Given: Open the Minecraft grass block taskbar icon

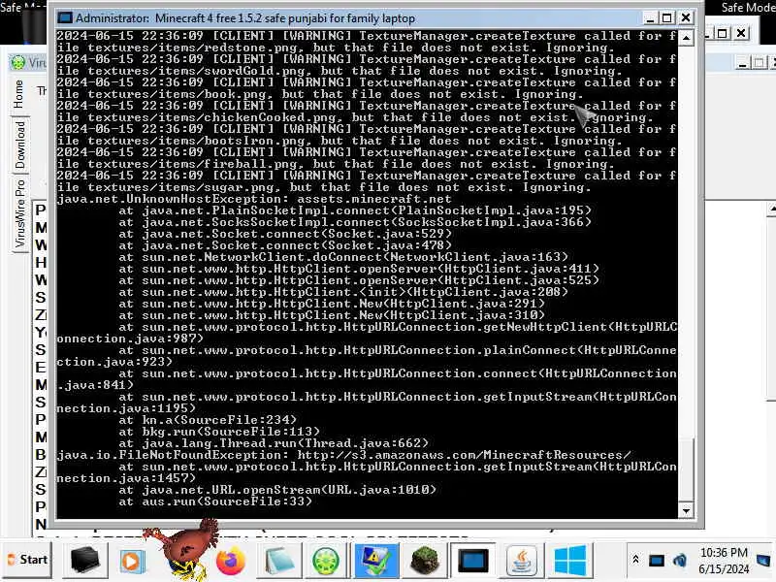Looking at the screenshot, I should [x=425, y=561].
